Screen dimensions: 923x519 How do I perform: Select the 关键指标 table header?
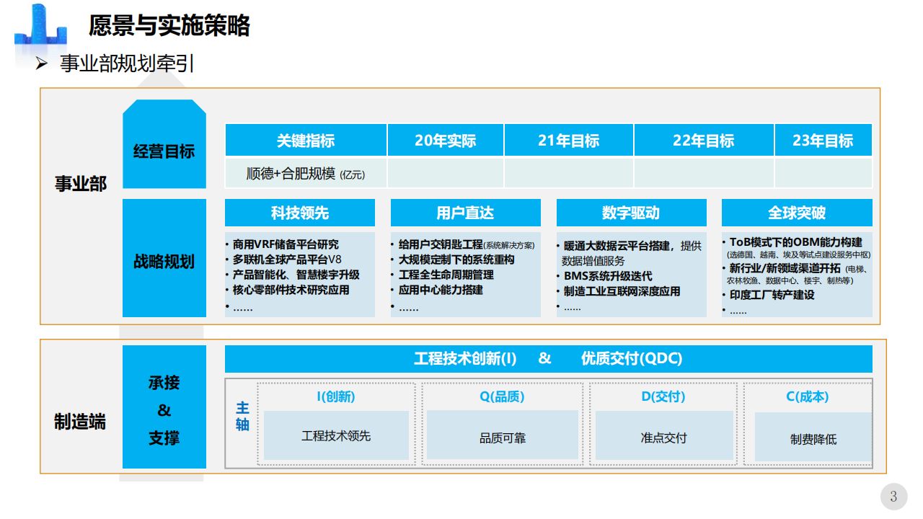306,141
